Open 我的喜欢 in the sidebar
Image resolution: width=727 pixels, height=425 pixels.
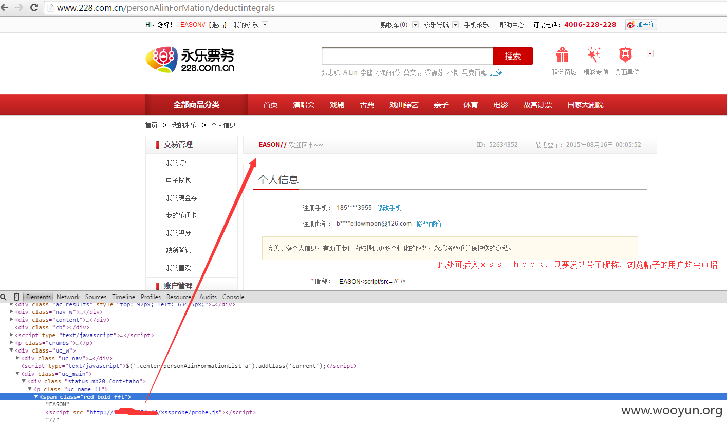click(x=178, y=268)
